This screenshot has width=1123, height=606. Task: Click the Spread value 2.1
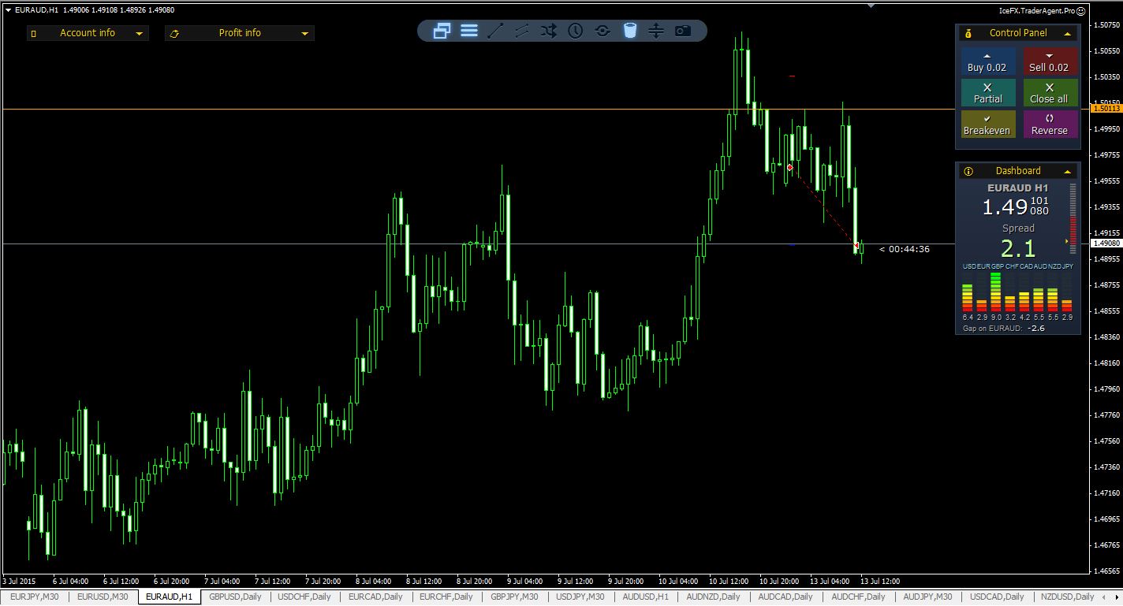[1018, 249]
